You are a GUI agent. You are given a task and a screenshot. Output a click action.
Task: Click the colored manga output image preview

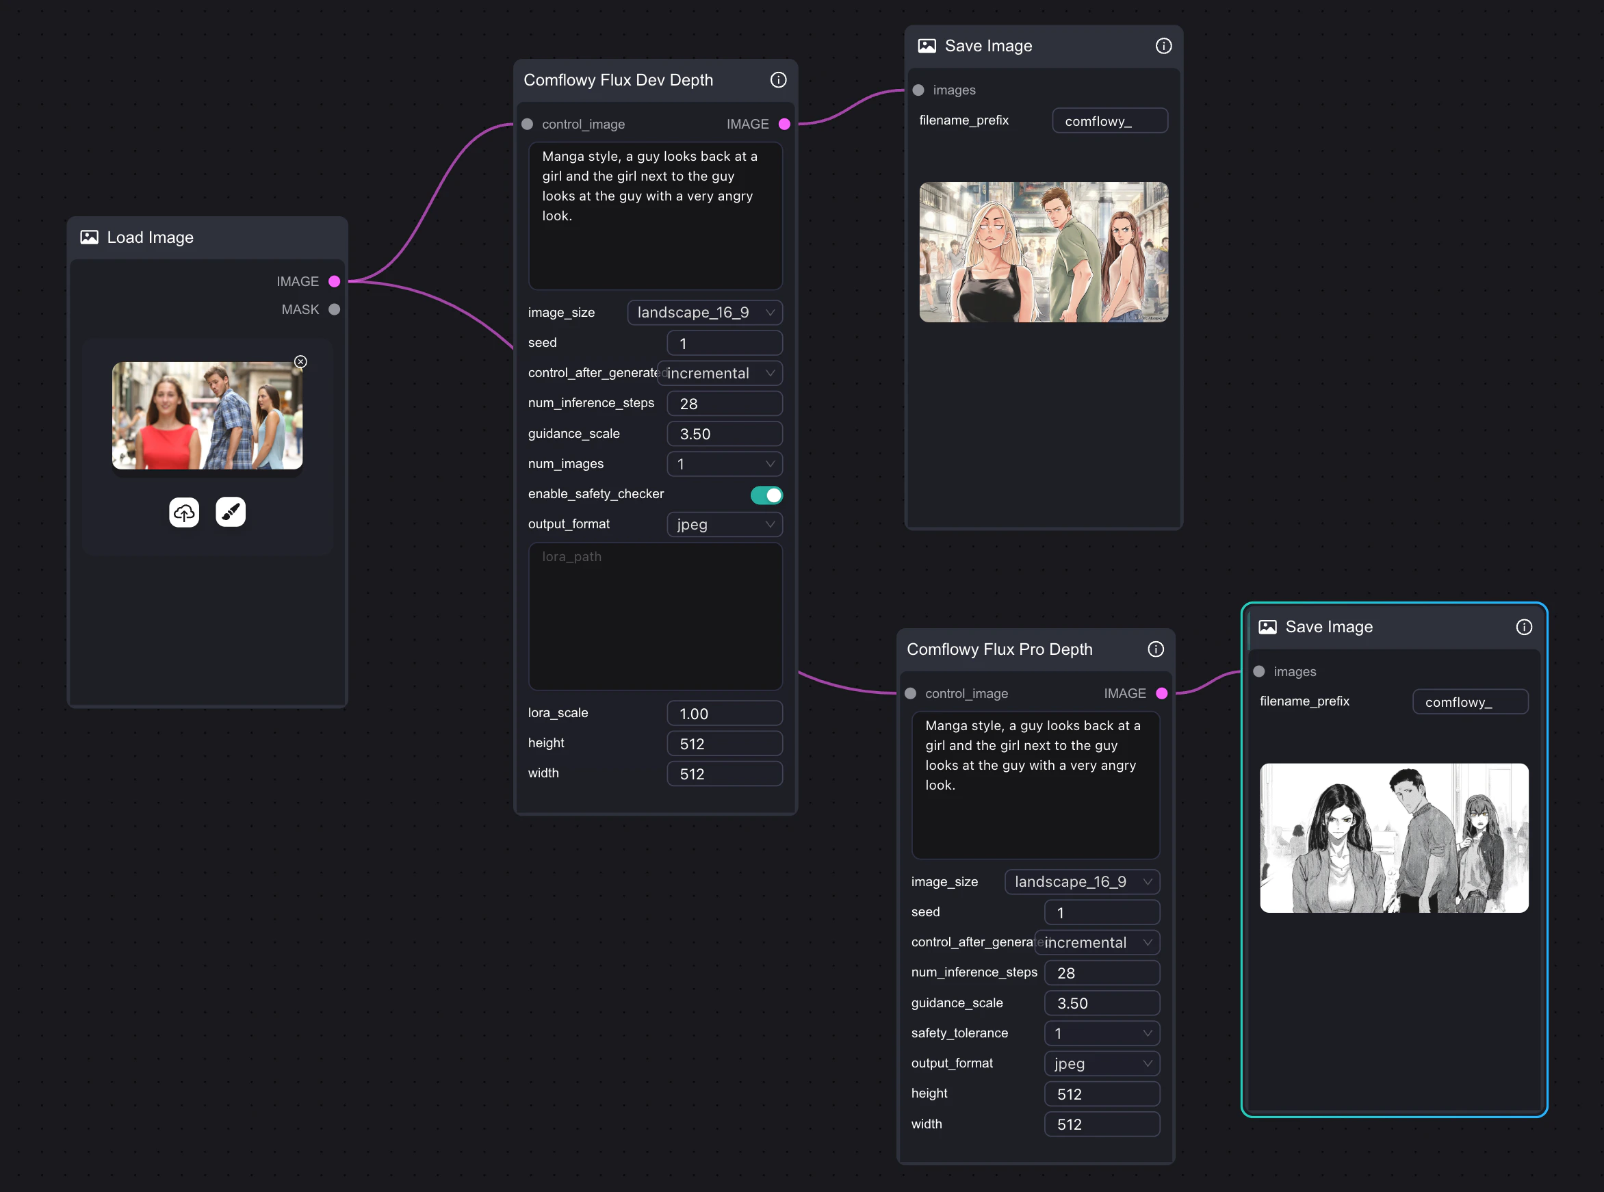pos(1044,252)
